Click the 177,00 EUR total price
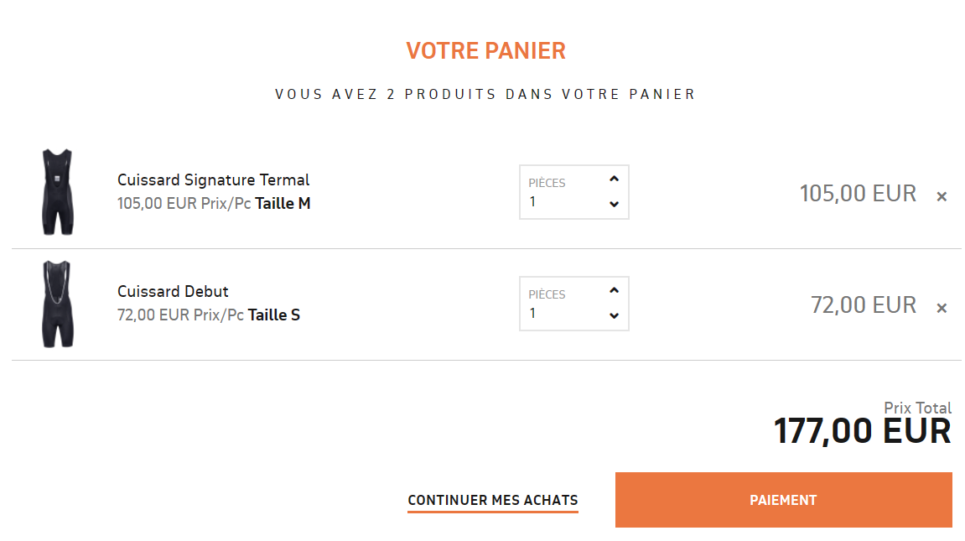 [x=862, y=431]
